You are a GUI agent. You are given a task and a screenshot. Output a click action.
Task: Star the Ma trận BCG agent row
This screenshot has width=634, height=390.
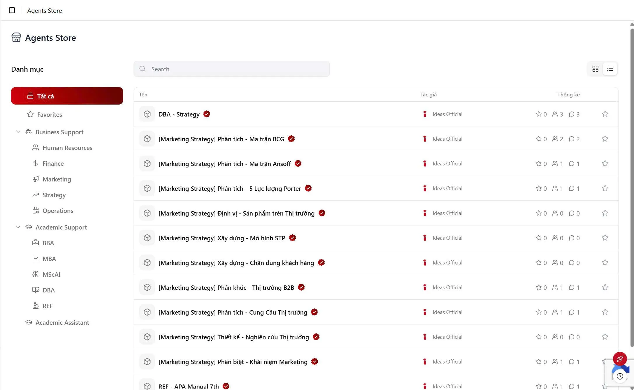(x=605, y=139)
